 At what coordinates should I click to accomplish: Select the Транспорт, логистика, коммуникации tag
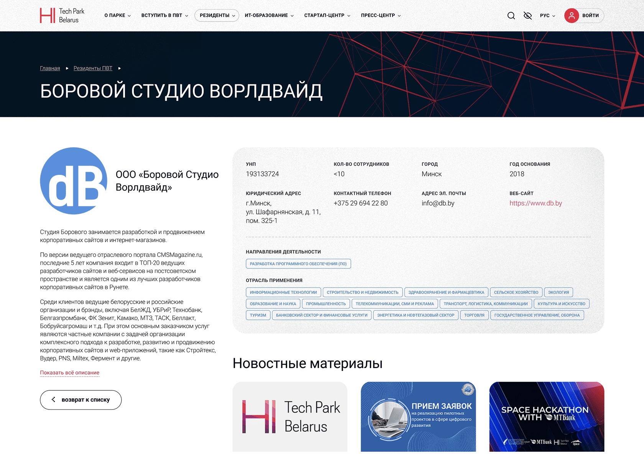[x=486, y=304]
